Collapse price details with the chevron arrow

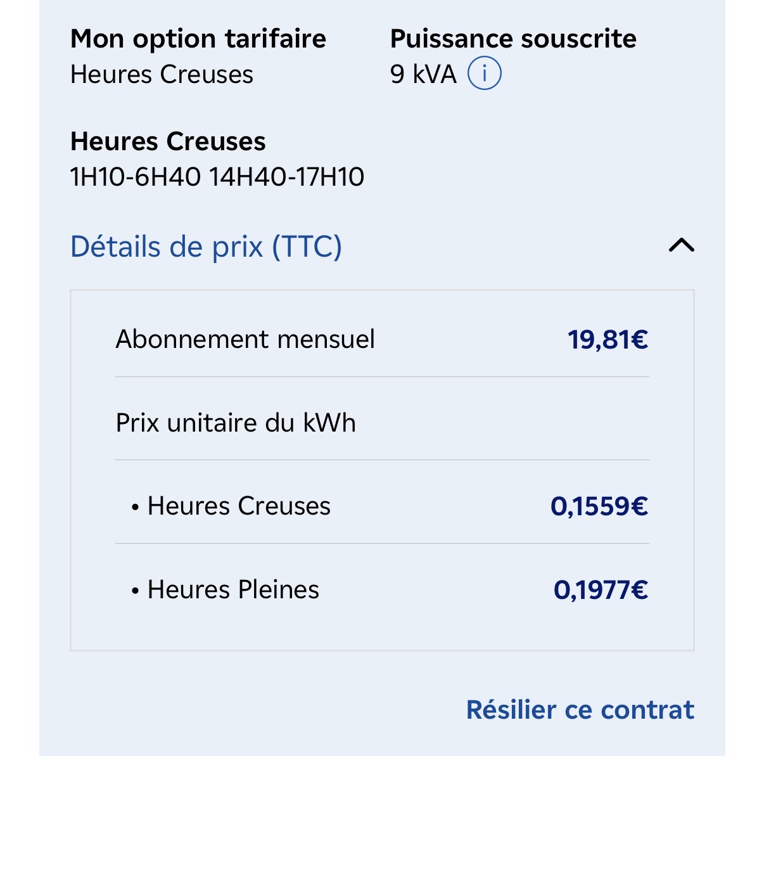[681, 245]
